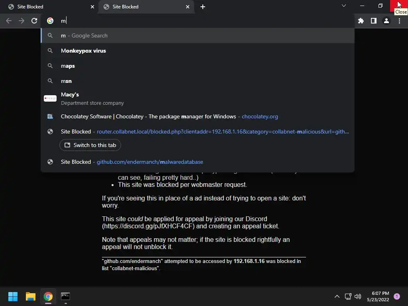Open the Extensions puzzle icon

point(361,21)
